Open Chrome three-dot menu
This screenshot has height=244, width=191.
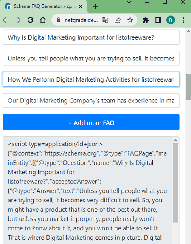[183, 20]
